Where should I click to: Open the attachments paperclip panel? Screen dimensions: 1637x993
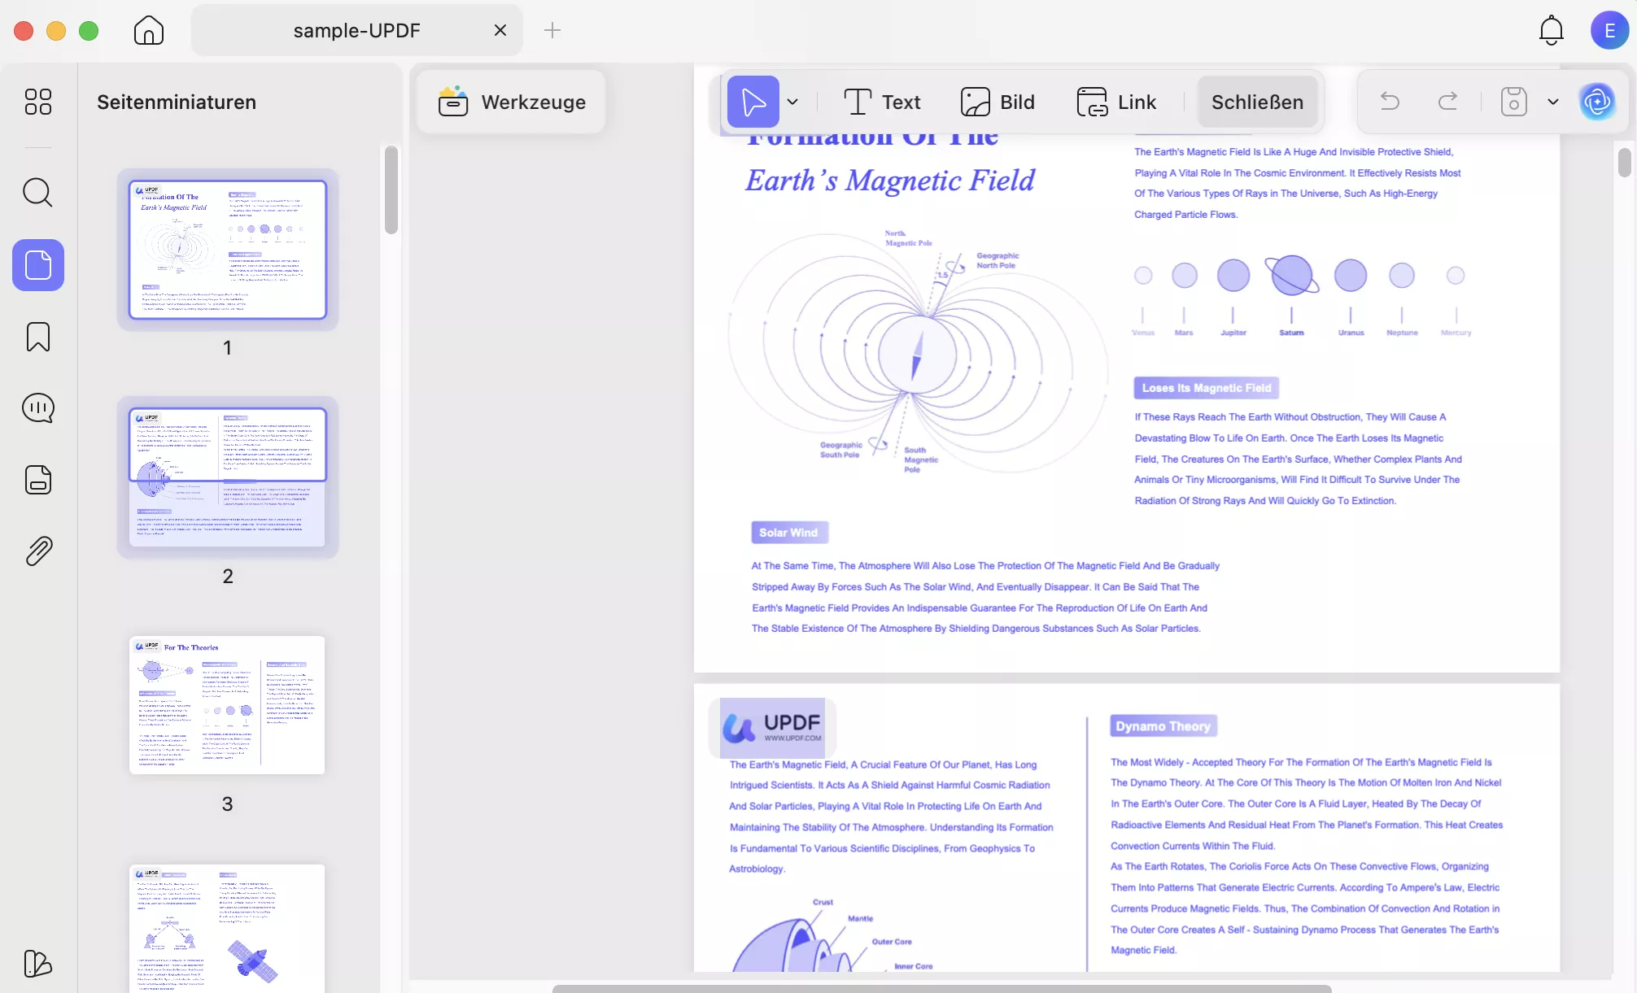37,551
